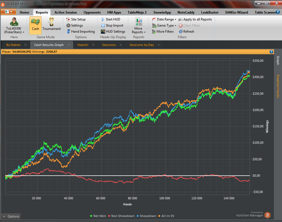Viewport: 282px width, 222px height.
Task: Click the ribbon help icon
Action: [x=278, y=12]
